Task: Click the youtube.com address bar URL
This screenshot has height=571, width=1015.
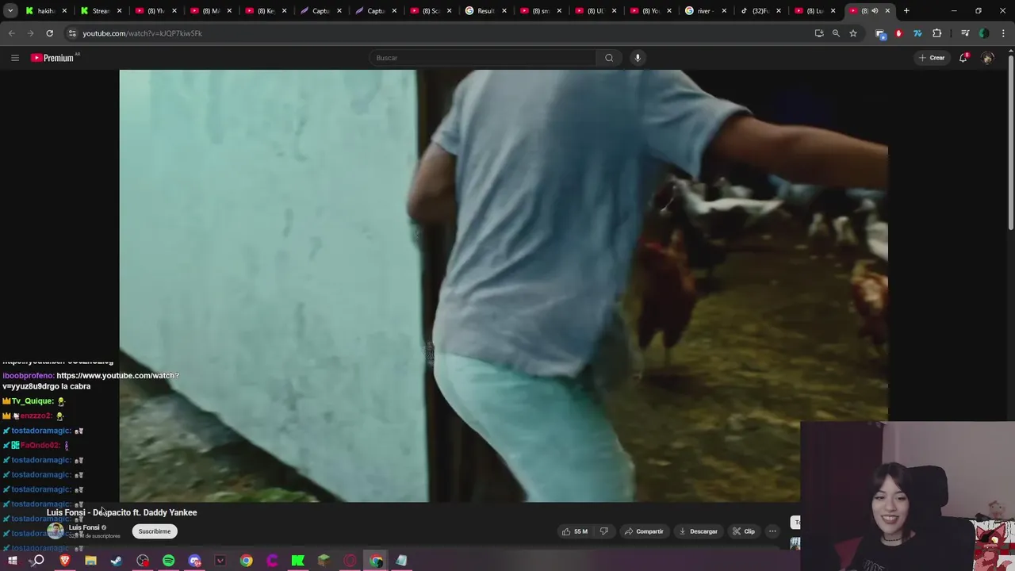Action: 143,33
